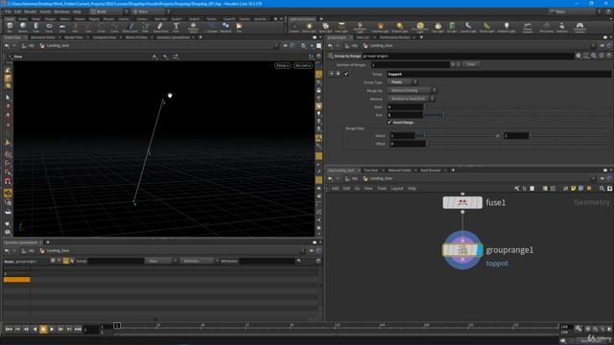Screen dimensions: 614x345
Task: Open network editor find node icon
Action: point(602,189)
